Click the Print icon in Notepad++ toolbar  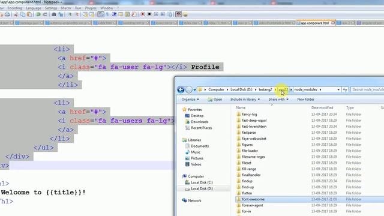(x=7, y=14)
